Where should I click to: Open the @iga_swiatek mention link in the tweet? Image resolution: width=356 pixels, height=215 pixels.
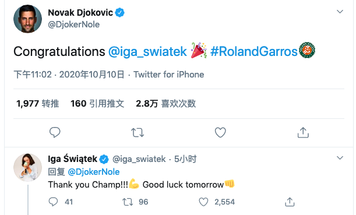coord(147,51)
